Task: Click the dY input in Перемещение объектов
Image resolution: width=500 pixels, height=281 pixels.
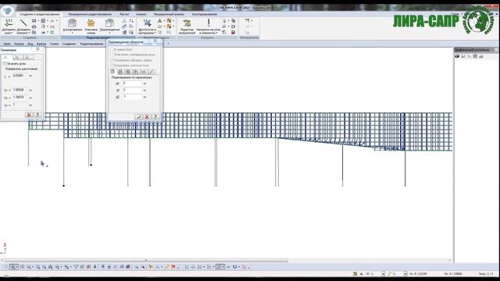Action: click(132, 91)
